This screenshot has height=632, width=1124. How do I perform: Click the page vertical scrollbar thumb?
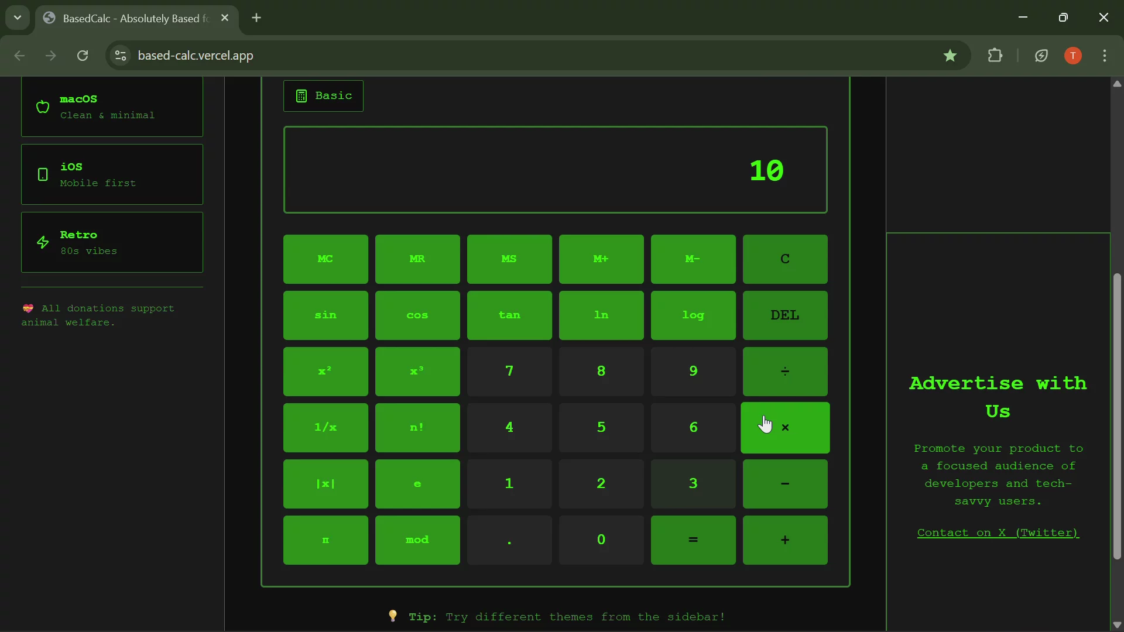point(1117,415)
